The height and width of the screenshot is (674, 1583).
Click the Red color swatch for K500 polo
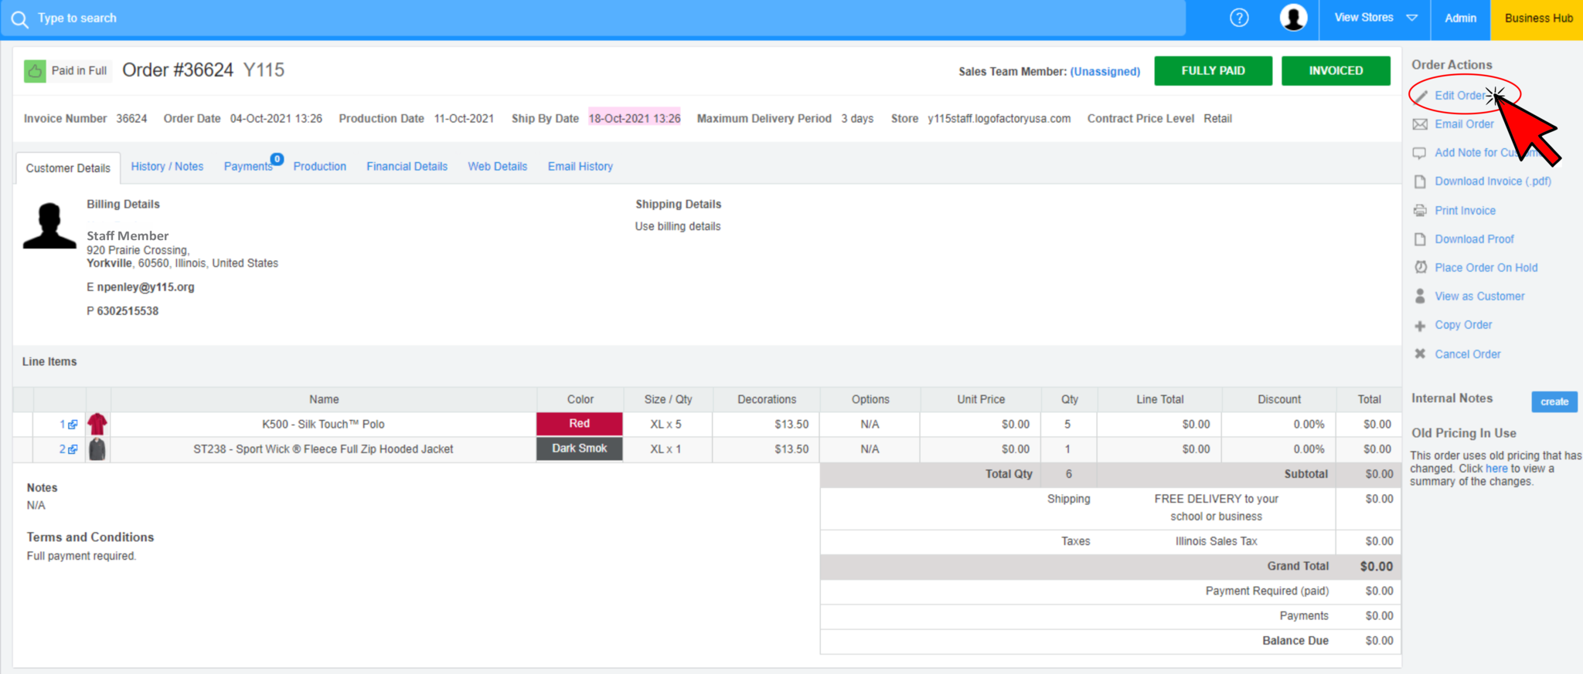tap(579, 424)
